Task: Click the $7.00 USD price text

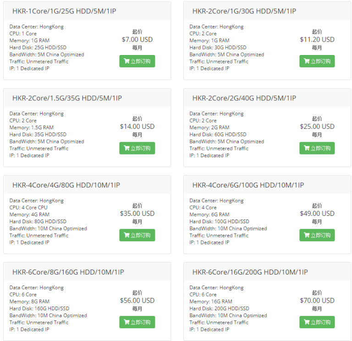Action: pyautogui.click(x=137, y=39)
